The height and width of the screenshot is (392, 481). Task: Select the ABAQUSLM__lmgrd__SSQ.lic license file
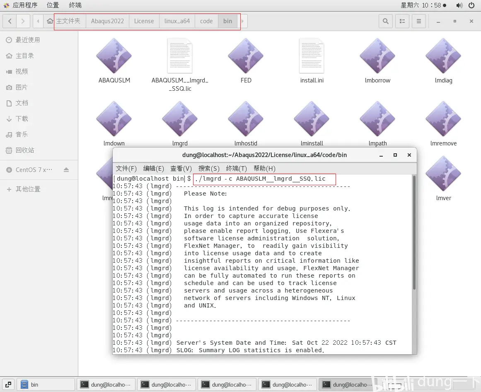tap(180, 56)
